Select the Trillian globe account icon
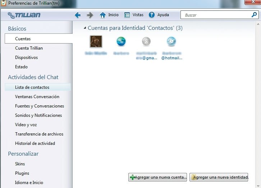 (x=121, y=41)
